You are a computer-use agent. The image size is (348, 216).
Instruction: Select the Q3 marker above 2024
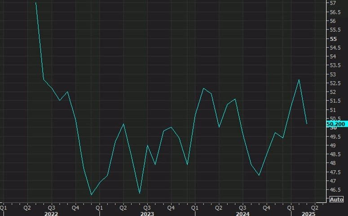(x=242, y=207)
